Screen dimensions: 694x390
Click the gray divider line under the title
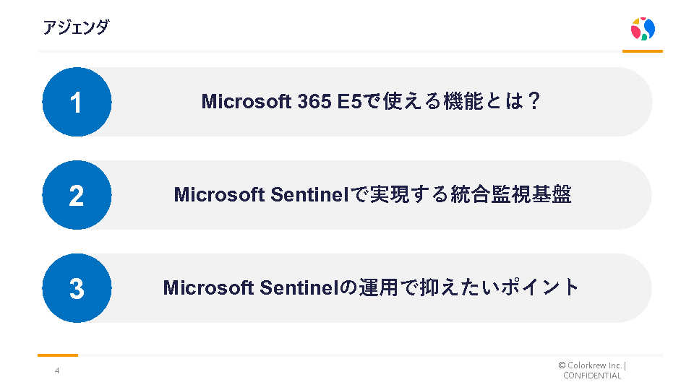325,51
